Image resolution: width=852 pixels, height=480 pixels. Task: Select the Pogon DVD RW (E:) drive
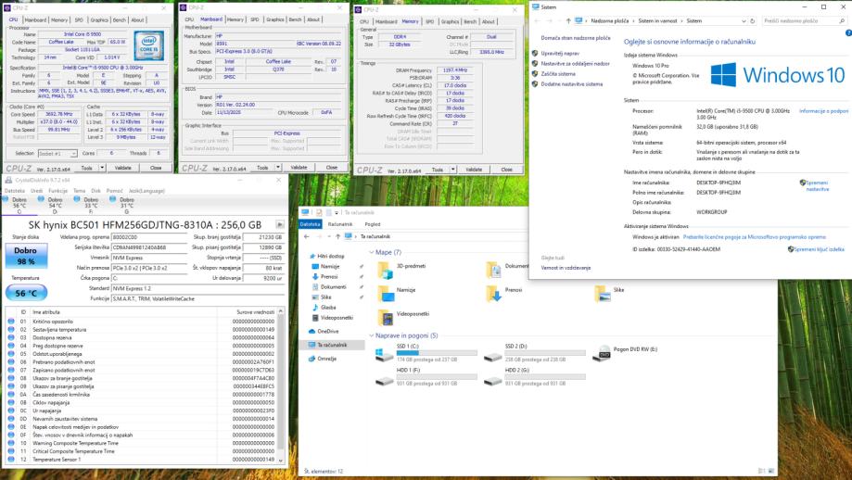point(626,353)
